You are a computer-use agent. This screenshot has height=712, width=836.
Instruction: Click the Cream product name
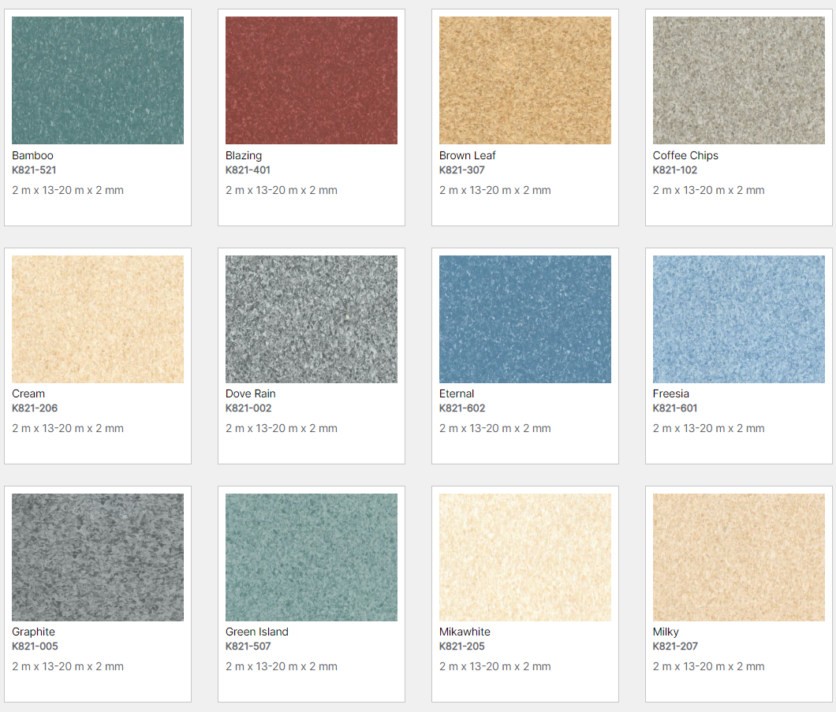point(28,393)
